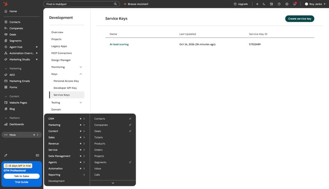Open Developer API Key page
This screenshot has height=189, width=329.
(x=65, y=88)
